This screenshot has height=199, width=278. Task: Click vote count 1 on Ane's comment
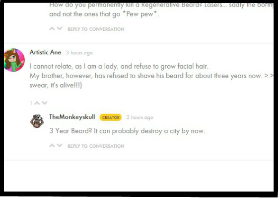(x=31, y=103)
